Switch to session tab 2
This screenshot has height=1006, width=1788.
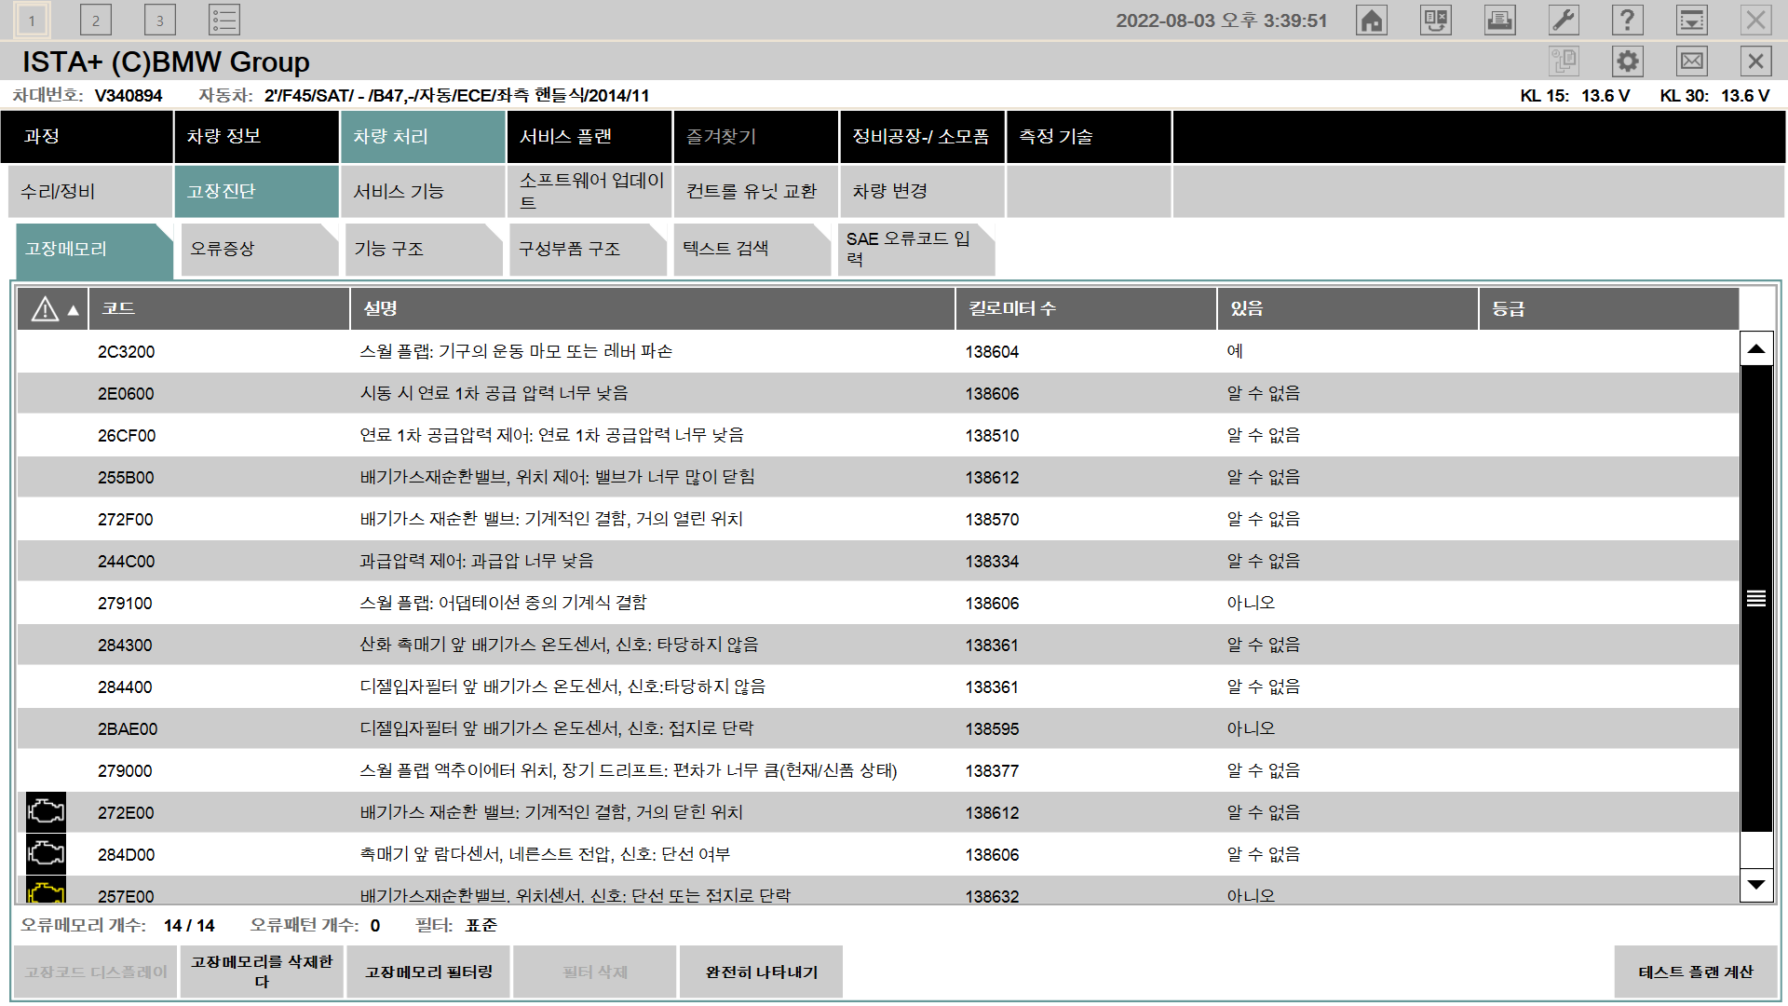tap(96, 20)
